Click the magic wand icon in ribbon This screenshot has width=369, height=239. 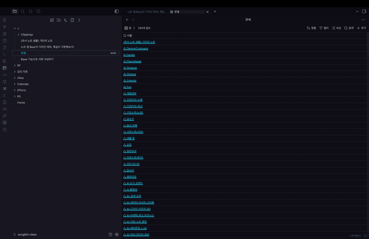pyautogui.click(x=4, y=116)
